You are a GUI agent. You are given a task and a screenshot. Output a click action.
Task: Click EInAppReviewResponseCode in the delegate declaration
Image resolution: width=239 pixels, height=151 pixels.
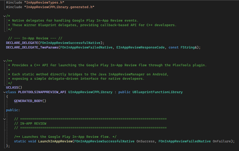tap(140, 47)
